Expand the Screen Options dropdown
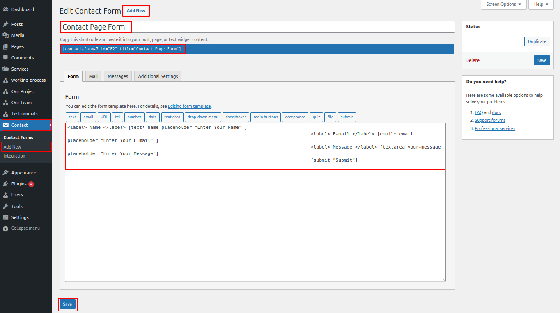Viewport: 560px width, 313px height. [x=503, y=4]
